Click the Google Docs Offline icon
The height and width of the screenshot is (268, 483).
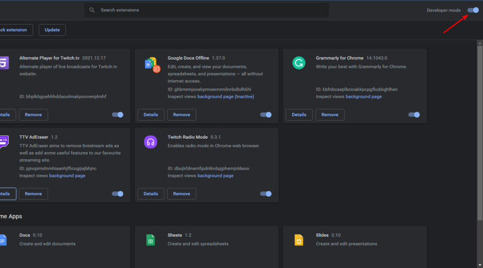tap(152, 65)
